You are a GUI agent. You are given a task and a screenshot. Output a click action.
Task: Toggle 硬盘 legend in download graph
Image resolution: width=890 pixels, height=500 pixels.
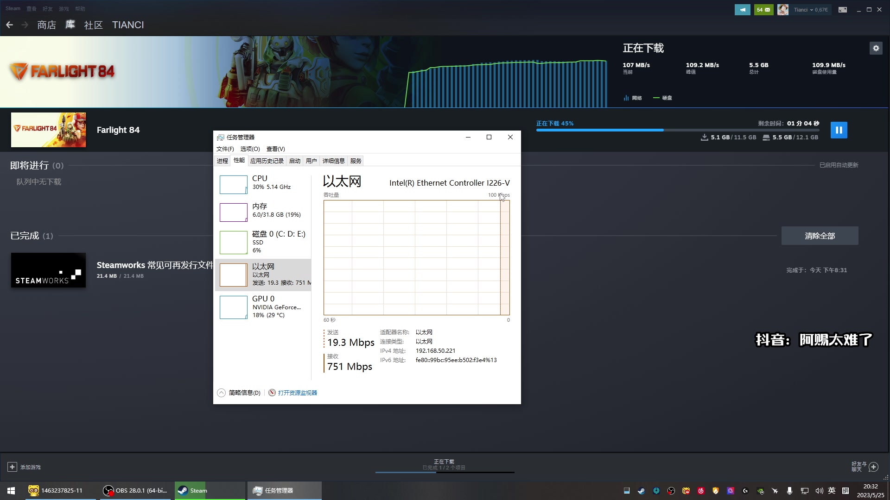[662, 98]
